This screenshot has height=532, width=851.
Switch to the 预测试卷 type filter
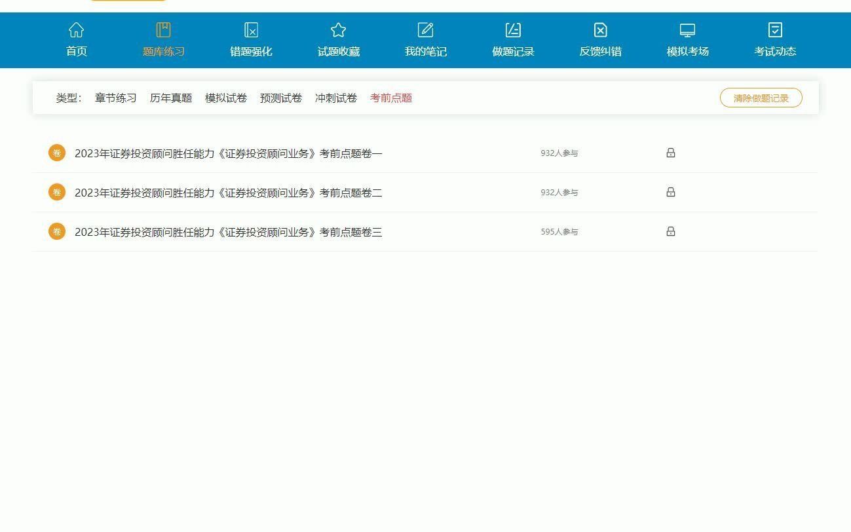click(x=281, y=98)
